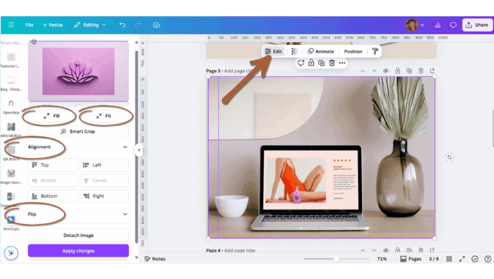Enter fullscreen present mode
The image size is (494, 279).
pyautogui.click(x=462, y=259)
